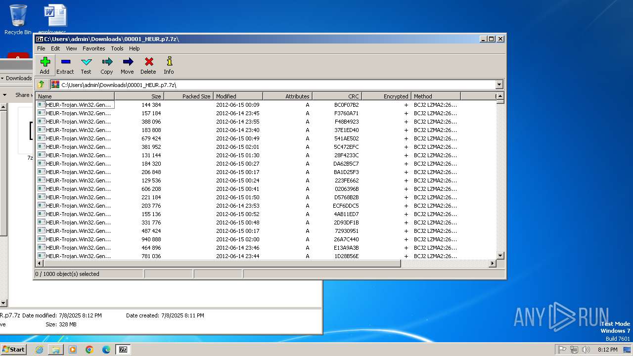Sort by Method column header

point(436,96)
